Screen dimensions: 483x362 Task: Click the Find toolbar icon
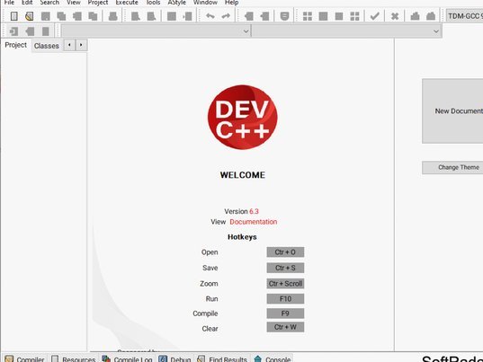pyautogui.click(x=136, y=16)
